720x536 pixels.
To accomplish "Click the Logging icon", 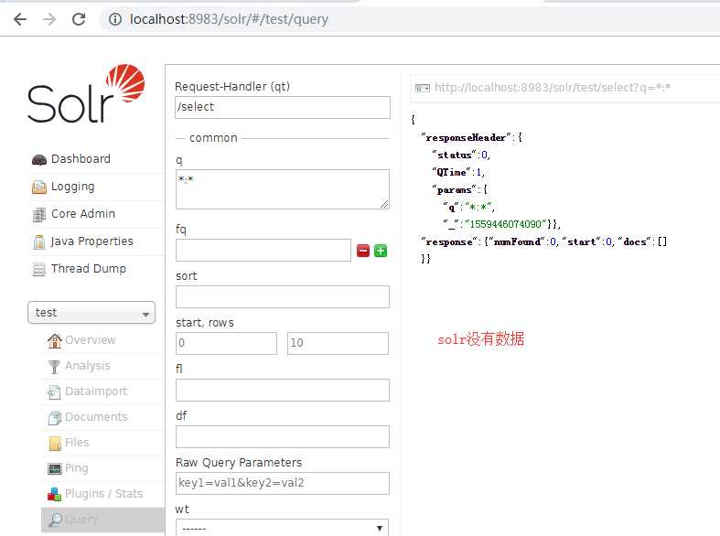I will (x=39, y=187).
